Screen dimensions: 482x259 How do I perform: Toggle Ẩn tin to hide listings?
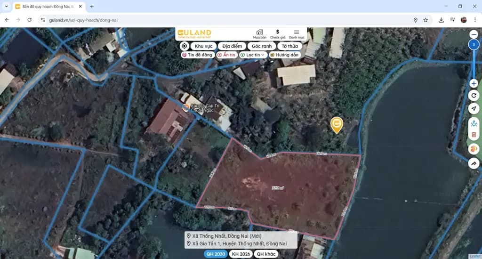click(226, 55)
